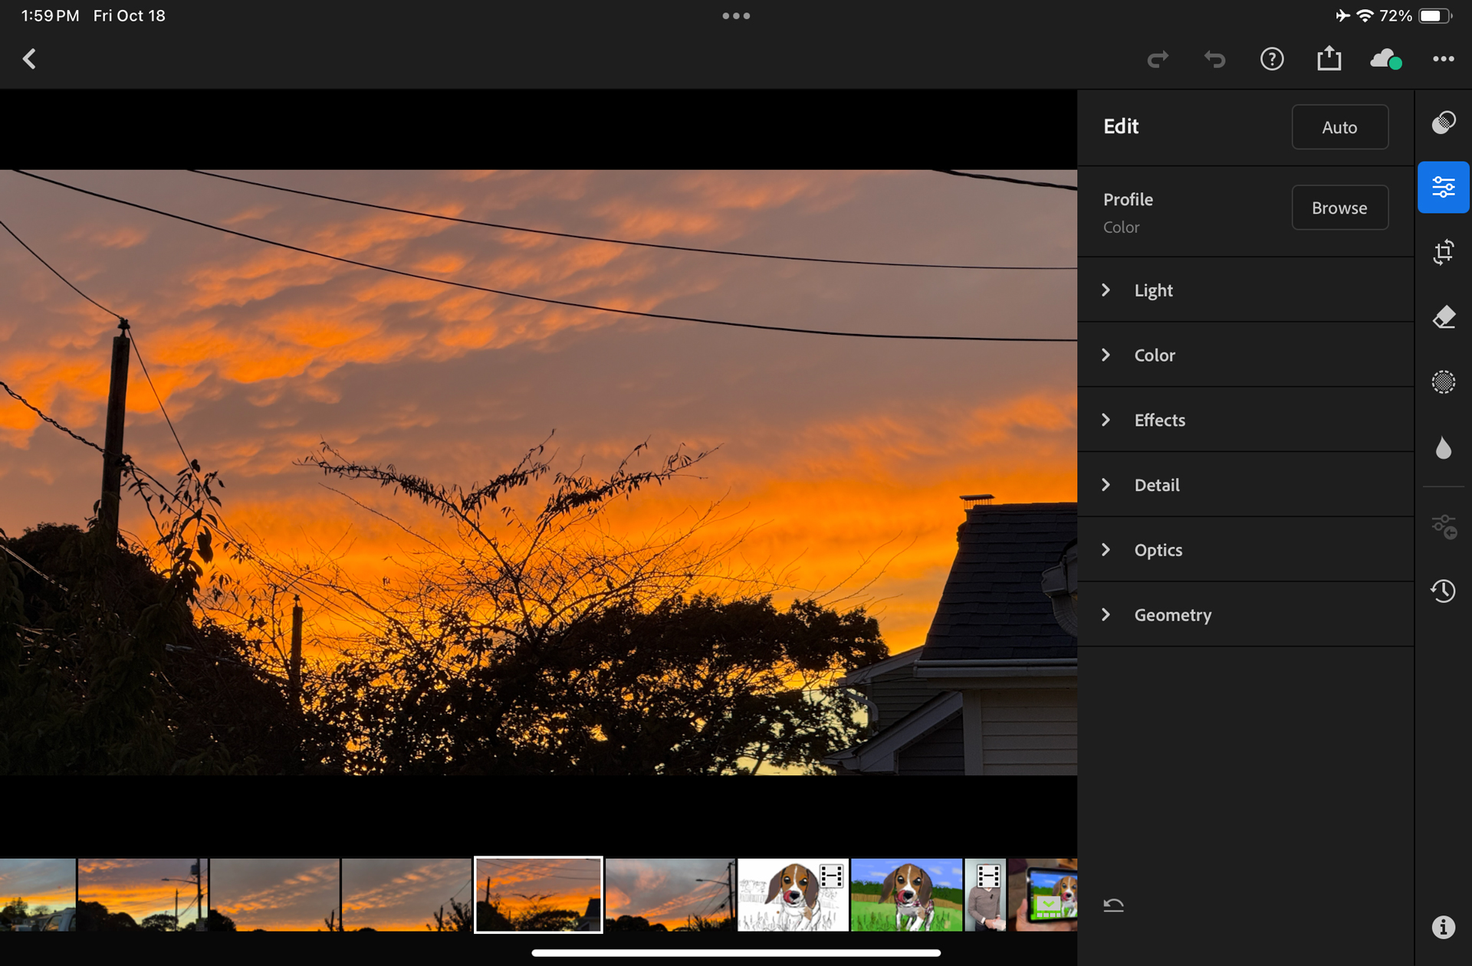This screenshot has height=966, width=1472.
Task: Click the Edit panel adjust icon
Action: point(1443,185)
